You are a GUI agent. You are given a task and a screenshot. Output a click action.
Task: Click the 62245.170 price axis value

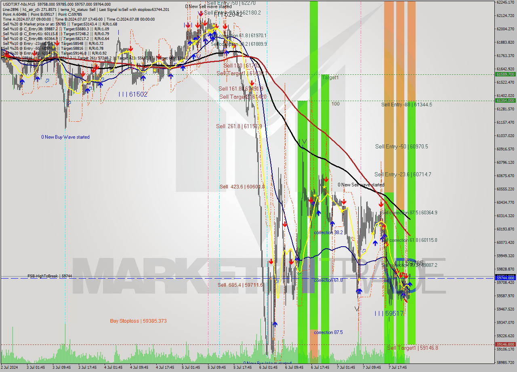pos(505,2)
